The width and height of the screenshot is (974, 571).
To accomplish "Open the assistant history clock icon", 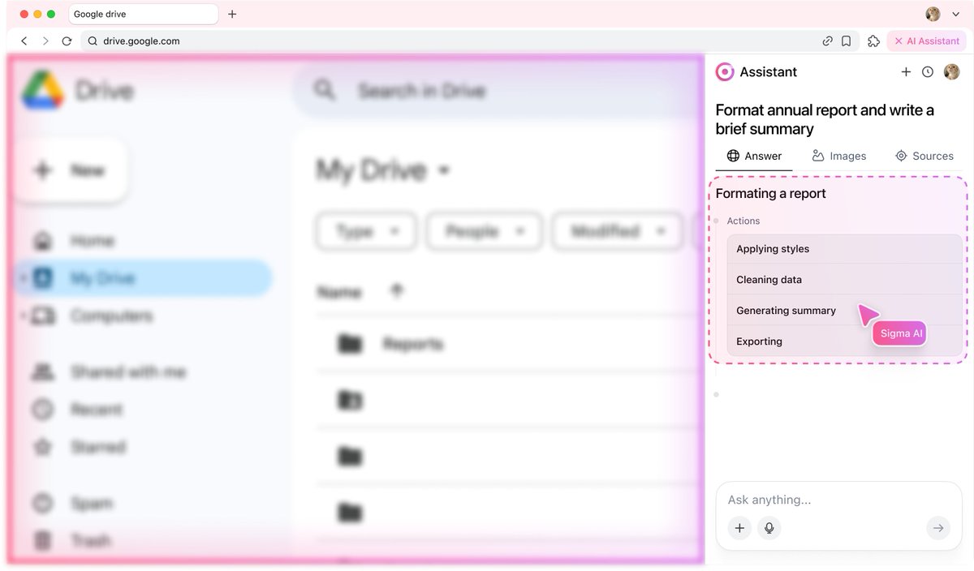I will click(928, 71).
